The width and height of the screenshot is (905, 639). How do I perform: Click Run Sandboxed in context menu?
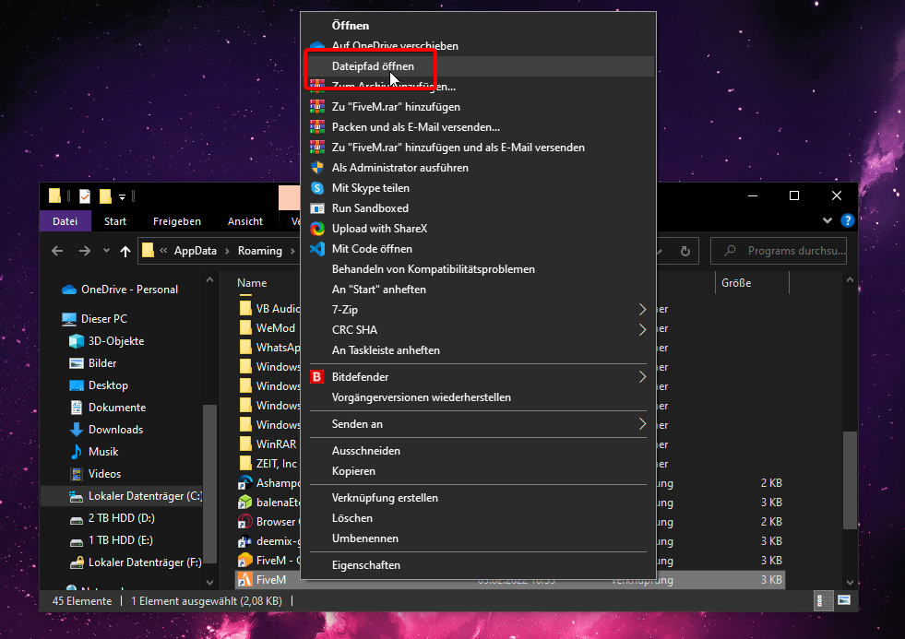point(370,208)
